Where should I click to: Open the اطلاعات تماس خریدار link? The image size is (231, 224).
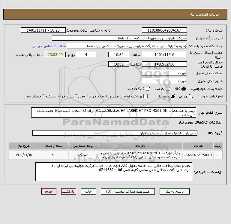click(x=49, y=46)
